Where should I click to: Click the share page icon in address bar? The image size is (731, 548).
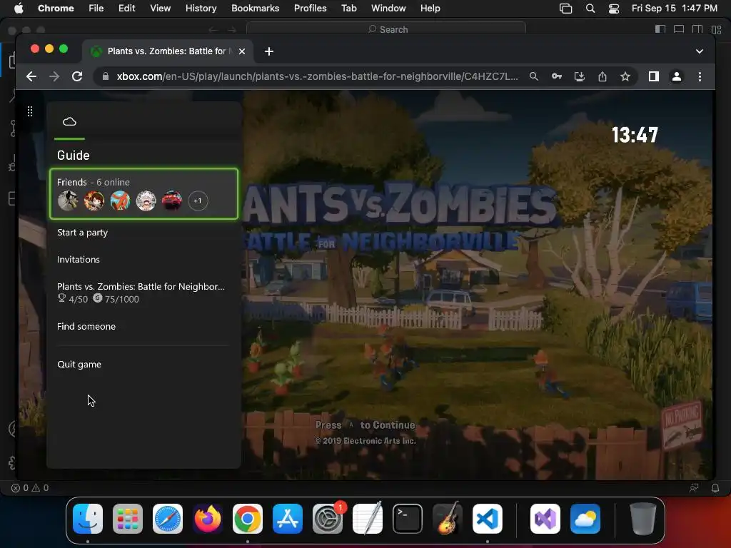pyautogui.click(x=603, y=76)
